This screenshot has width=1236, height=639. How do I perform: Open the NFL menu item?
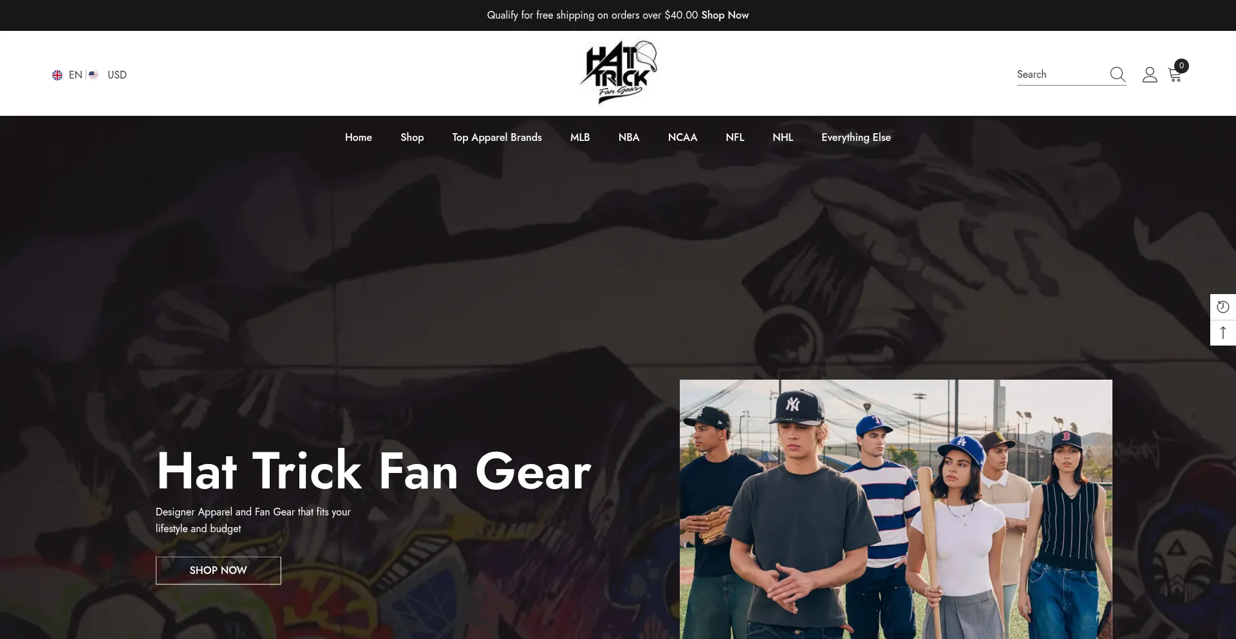[735, 138]
